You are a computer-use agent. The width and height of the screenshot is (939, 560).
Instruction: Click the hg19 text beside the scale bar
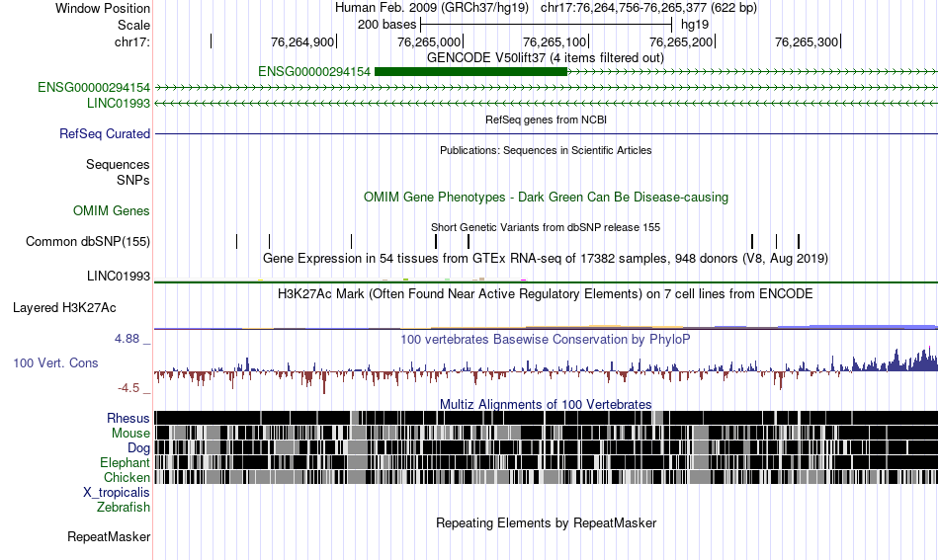695,25
